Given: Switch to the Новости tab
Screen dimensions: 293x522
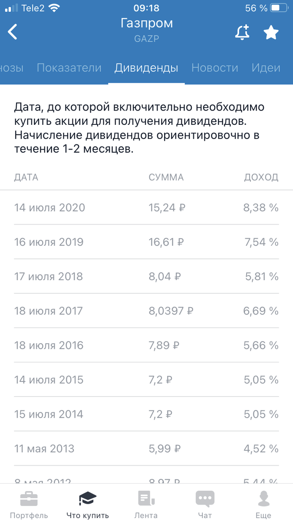Looking at the screenshot, I should [x=214, y=68].
